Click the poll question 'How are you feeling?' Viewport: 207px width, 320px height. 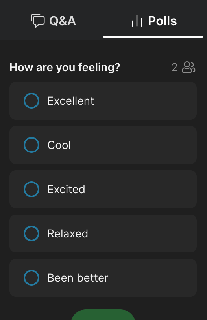tap(65, 67)
